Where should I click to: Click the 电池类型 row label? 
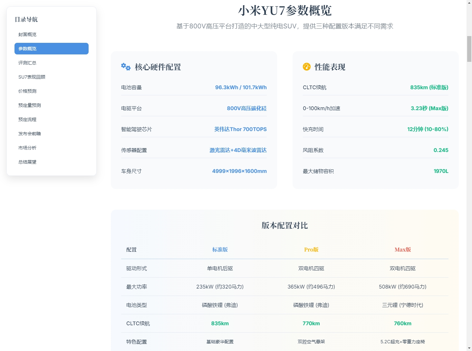pyautogui.click(x=137, y=305)
